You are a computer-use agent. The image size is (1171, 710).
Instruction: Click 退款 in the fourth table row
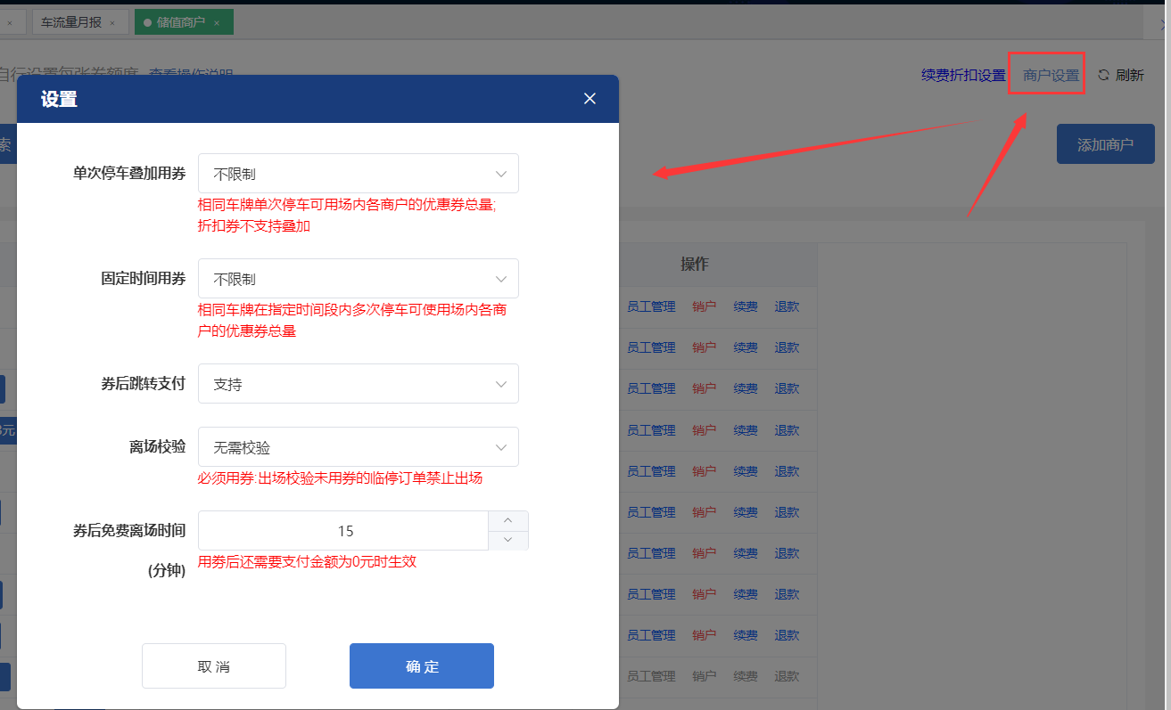click(787, 429)
